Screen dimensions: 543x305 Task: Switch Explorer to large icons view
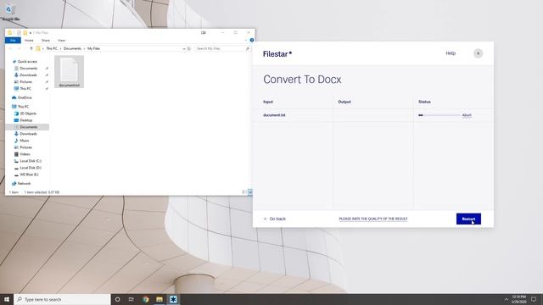tap(250, 192)
